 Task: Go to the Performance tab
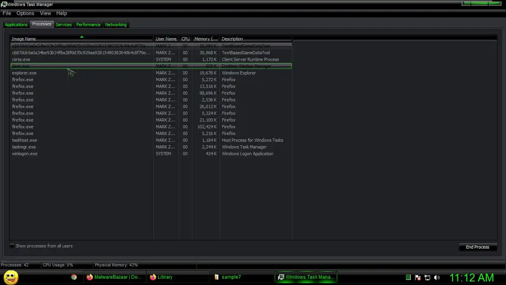(89, 25)
